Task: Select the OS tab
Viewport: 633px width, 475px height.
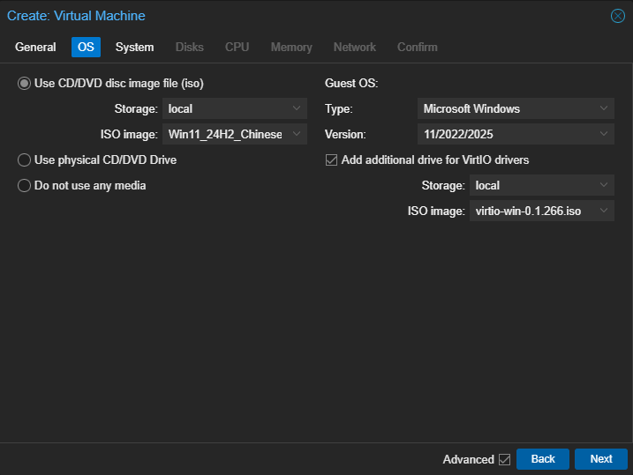Action: pos(86,48)
